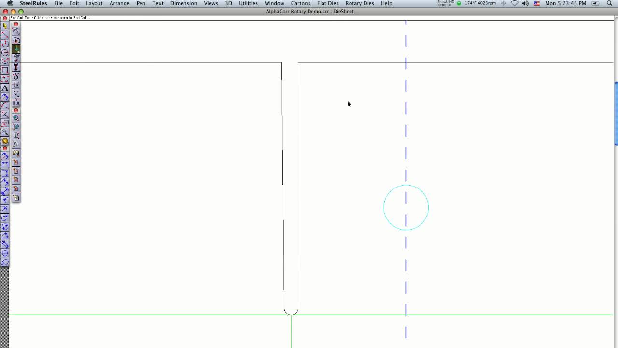The image size is (618, 348).
Task: Select the active green End Cut tool
Action: tap(16, 49)
